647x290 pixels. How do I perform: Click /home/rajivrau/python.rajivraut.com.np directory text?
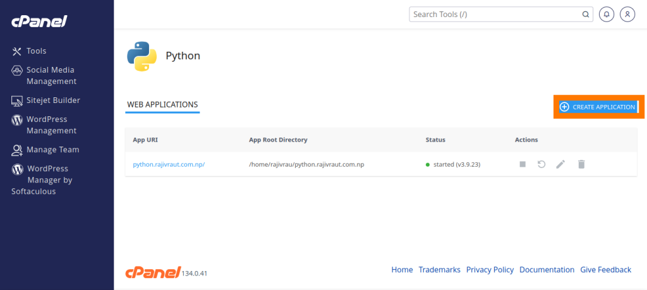[306, 165]
